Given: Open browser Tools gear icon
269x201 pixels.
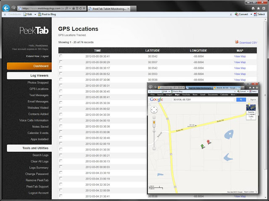Looking at the screenshot, I should (x=264, y=8).
